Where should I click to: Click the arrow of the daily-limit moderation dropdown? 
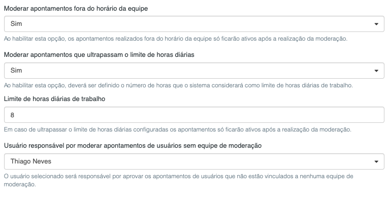point(376,71)
